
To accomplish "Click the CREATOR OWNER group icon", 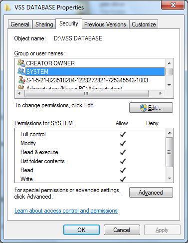I will pyautogui.click(x=21, y=63).
